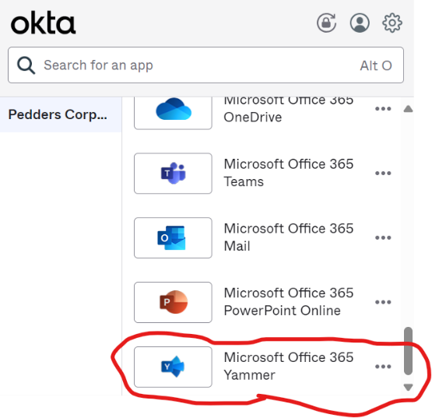
Task: Open more options for Mail
Action: point(383,237)
